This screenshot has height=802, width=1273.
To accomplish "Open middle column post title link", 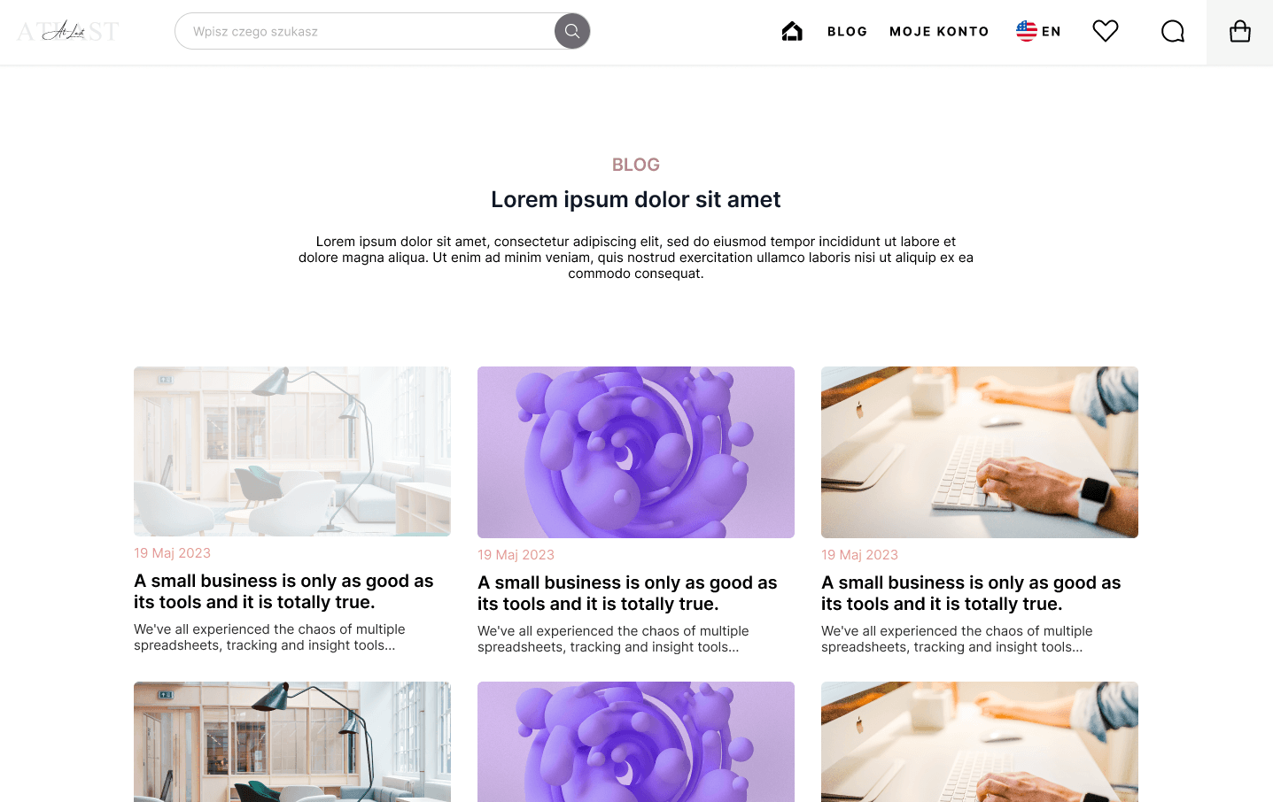I will [x=627, y=593].
